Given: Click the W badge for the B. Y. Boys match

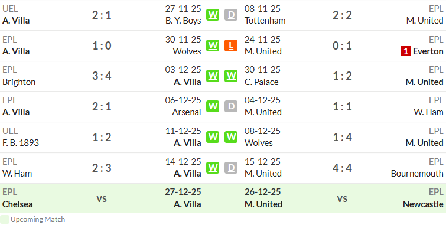Looking at the screenshot, I should click(213, 15).
